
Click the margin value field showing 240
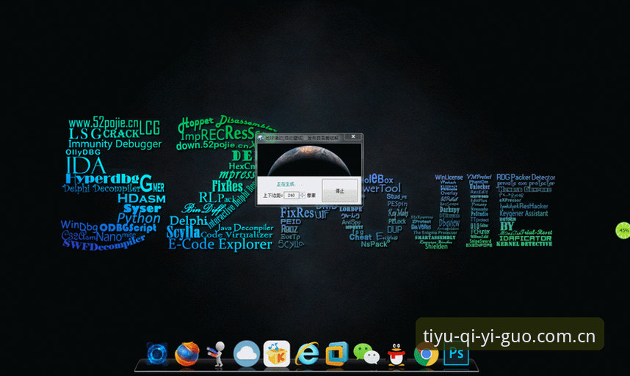coord(292,195)
